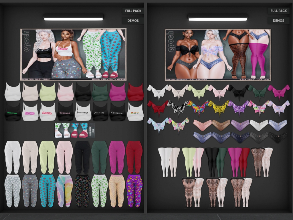
Task: Choose the white "Baddie" tank top
Action: (47, 112)
